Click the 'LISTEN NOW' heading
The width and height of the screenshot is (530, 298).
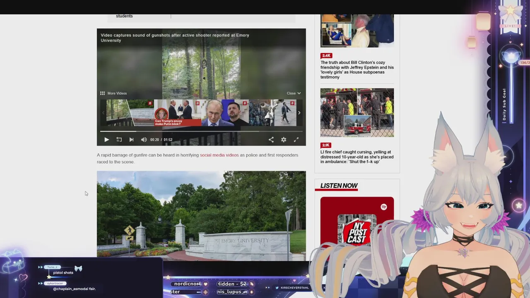pyautogui.click(x=339, y=186)
